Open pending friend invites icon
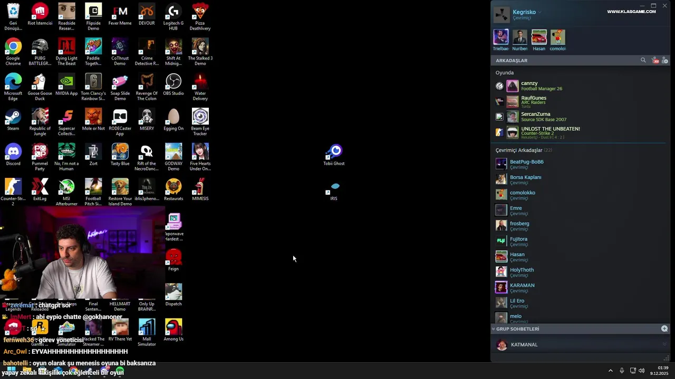Image resolution: width=675 pixels, height=379 pixels. pos(655,61)
